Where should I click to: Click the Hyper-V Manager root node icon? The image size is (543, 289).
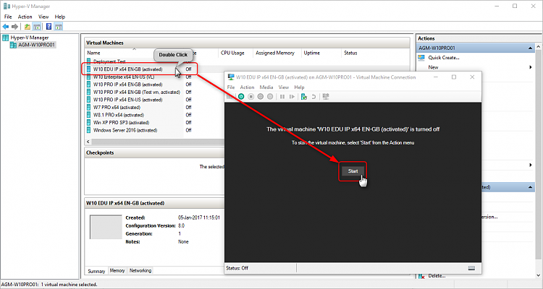pos(6,38)
